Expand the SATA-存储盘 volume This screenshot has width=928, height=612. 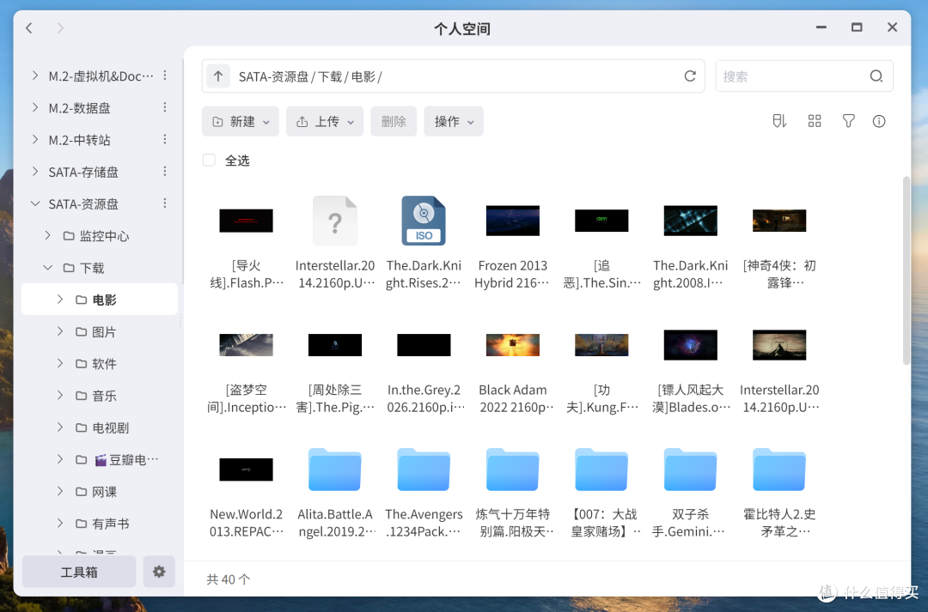pos(35,171)
